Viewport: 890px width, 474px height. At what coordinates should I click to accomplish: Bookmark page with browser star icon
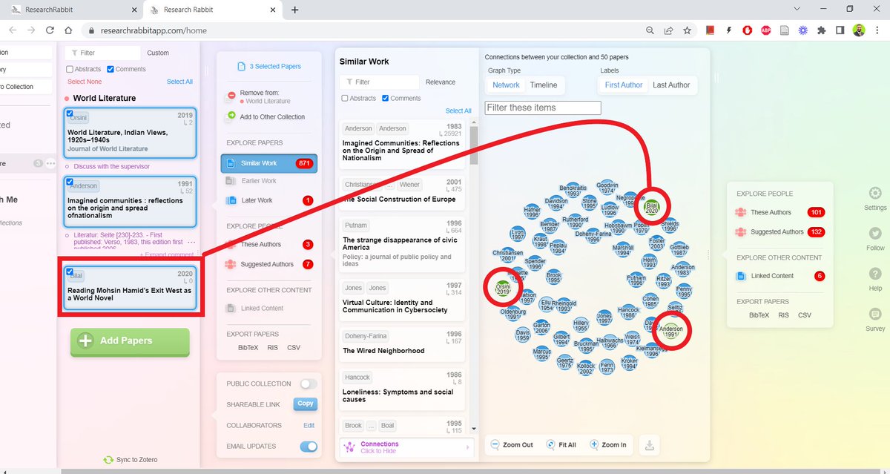(x=688, y=30)
